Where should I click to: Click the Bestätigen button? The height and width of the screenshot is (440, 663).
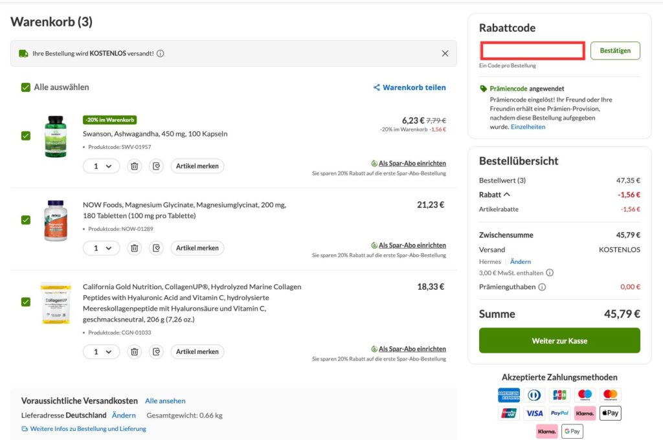[x=615, y=50]
